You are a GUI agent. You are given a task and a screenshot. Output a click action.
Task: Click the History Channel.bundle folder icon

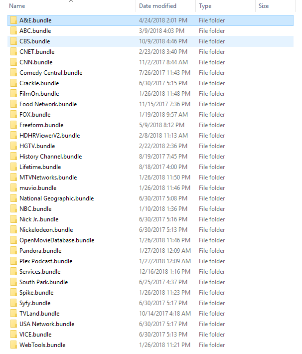tap(13, 157)
